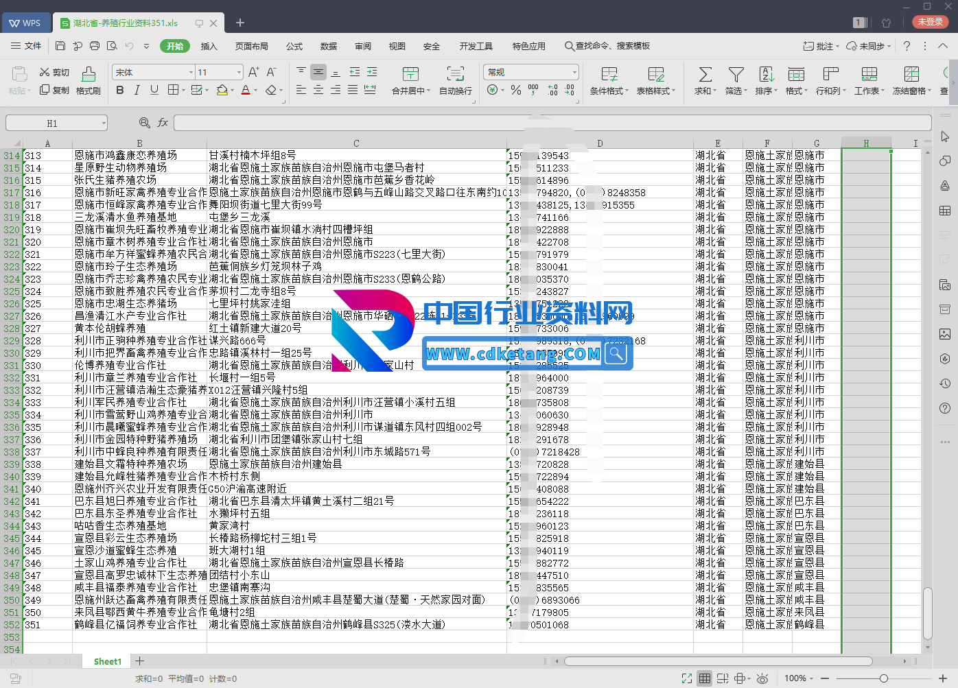Toggle full screen icon in status bar
Image resolution: width=958 pixels, height=688 pixels.
pyautogui.click(x=687, y=678)
